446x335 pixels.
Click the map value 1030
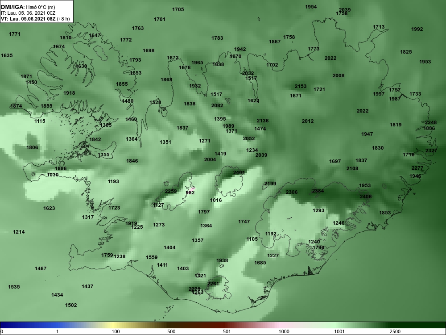tap(53, 175)
